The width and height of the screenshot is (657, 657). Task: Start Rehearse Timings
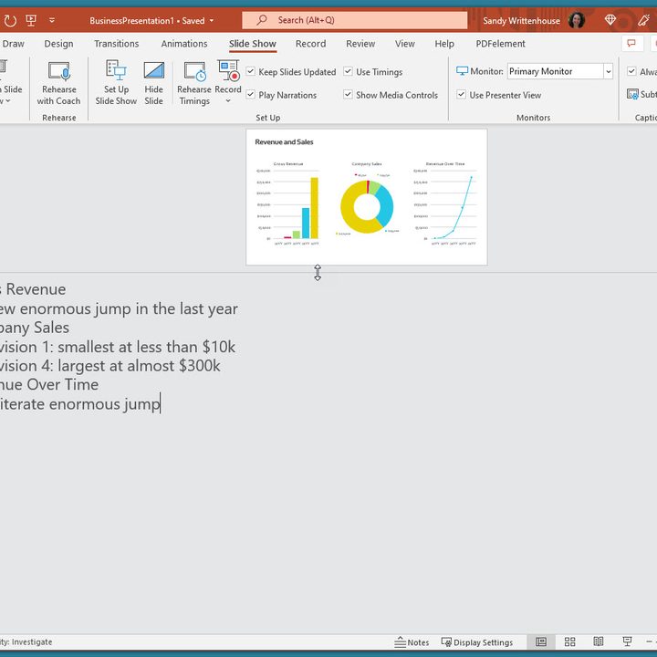(x=194, y=83)
